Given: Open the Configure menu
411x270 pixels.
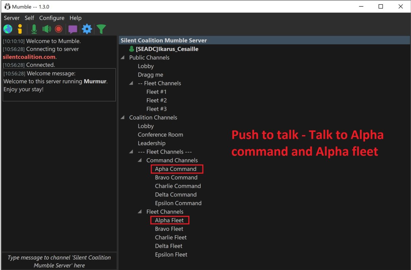Looking at the screenshot, I should tap(52, 18).
